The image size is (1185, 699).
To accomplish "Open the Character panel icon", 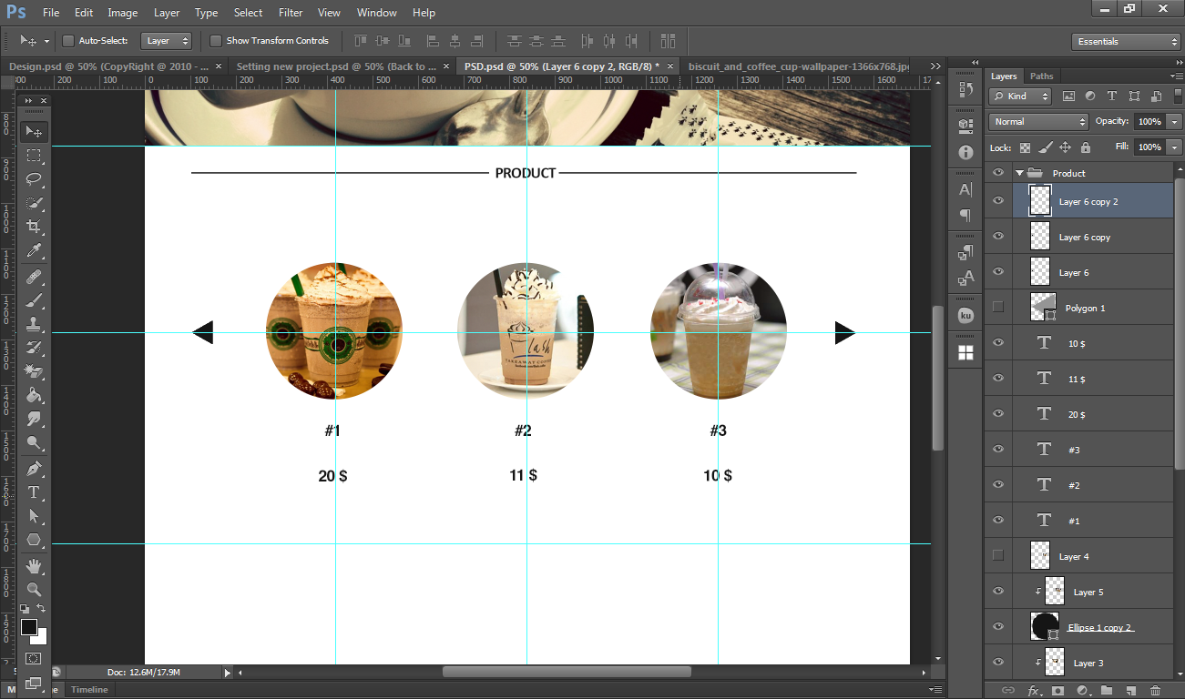I will tap(965, 190).
